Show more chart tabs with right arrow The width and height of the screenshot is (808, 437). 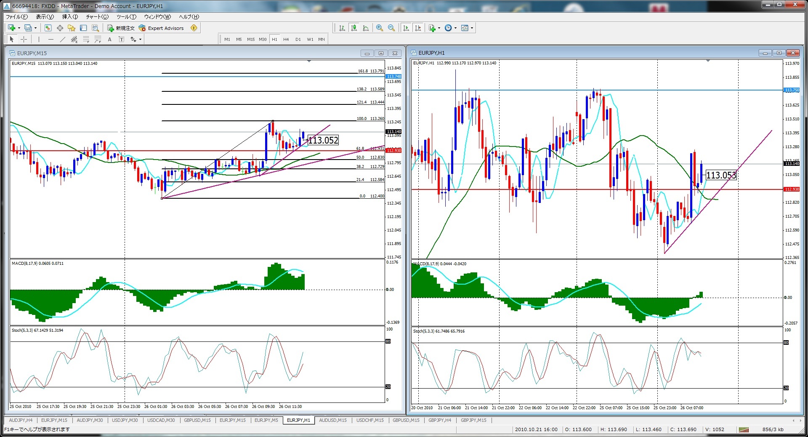pyautogui.click(x=800, y=420)
